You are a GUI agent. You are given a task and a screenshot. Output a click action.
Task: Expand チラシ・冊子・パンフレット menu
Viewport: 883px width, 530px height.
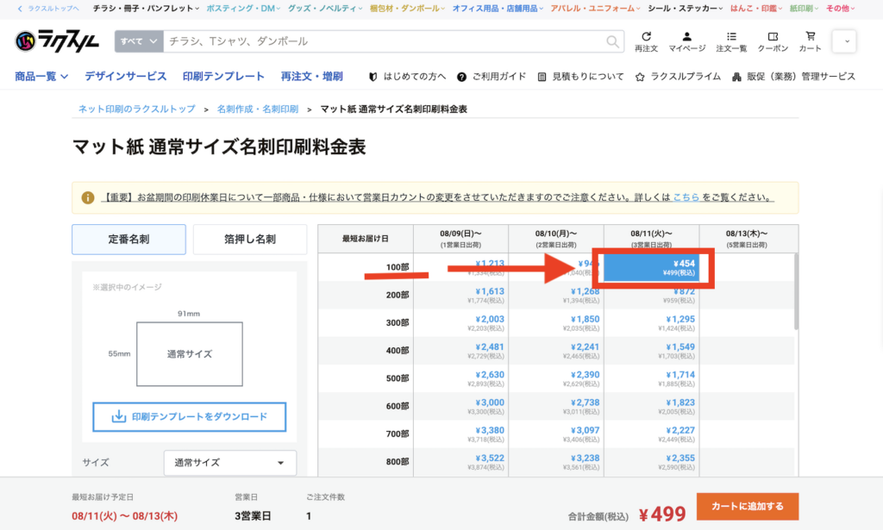click(x=146, y=9)
